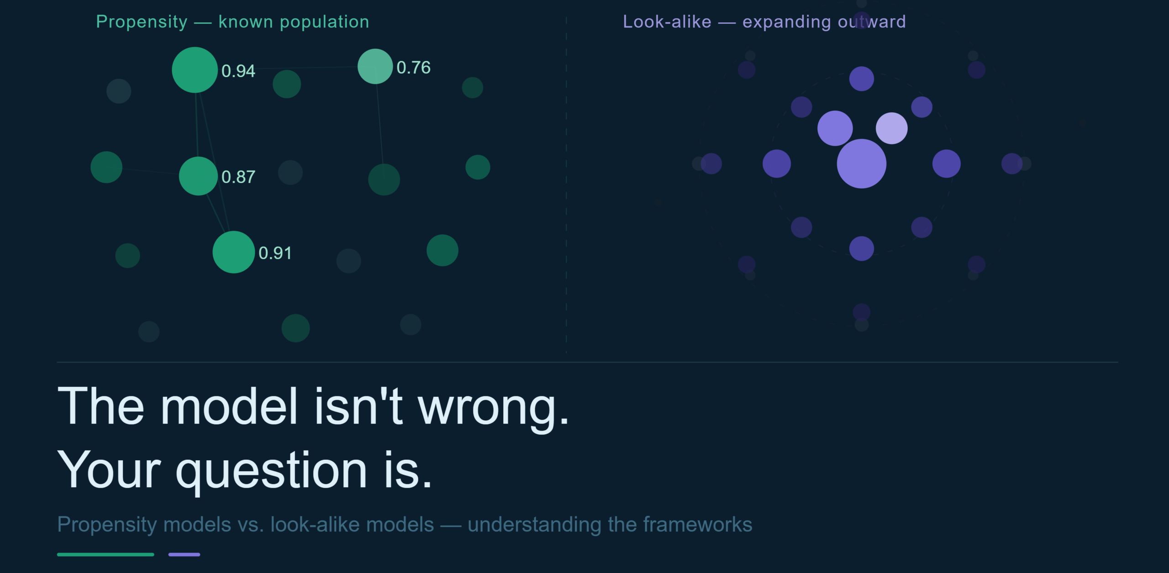Image resolution: width=1169 pixels, height=573 pixels.
Task: Click the vertical dashed divider between diagrams
Action: 566,183
